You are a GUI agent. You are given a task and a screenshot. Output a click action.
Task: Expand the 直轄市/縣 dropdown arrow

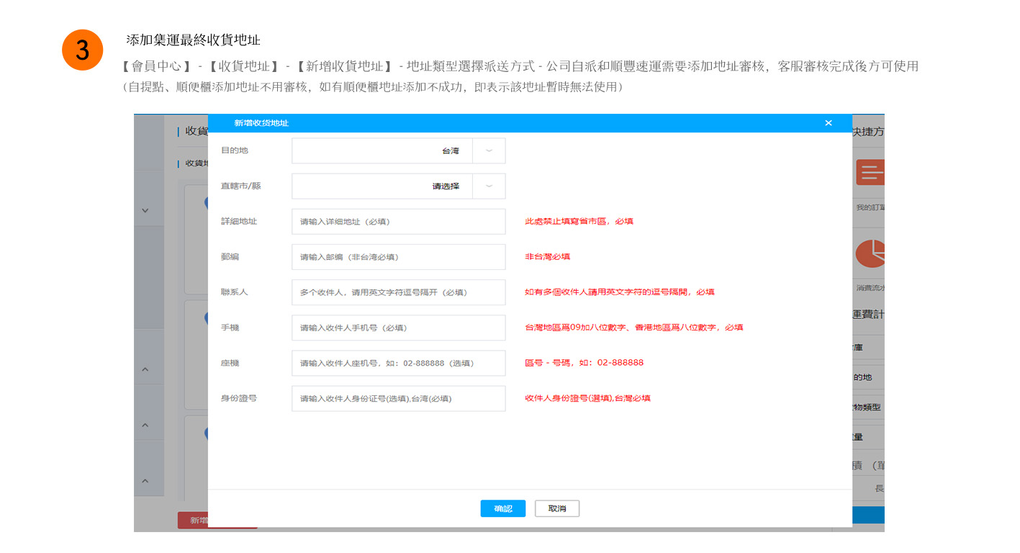pos(489,186)
